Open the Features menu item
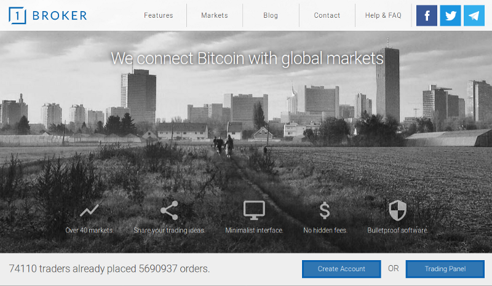The height and width of the screenshot is (286, 492). (159, 15)
